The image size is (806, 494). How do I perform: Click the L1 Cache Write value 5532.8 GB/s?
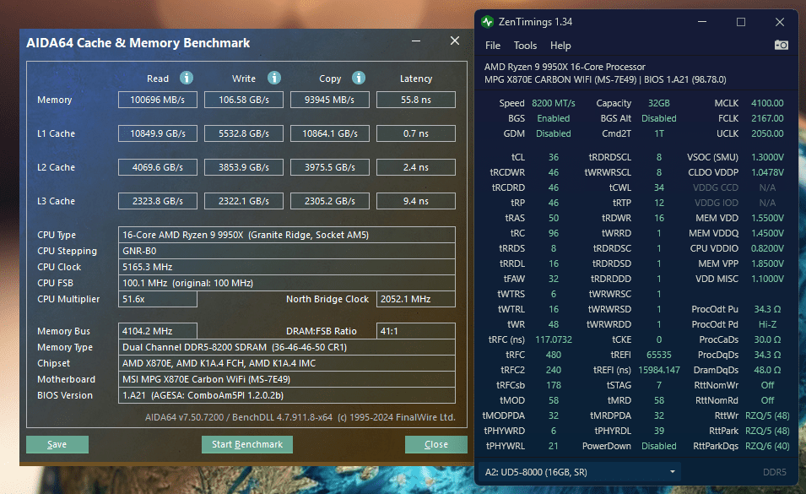pos(244,133)
